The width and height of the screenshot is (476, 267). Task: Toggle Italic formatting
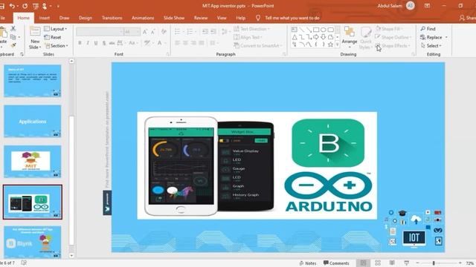click(x=88, y=43)
